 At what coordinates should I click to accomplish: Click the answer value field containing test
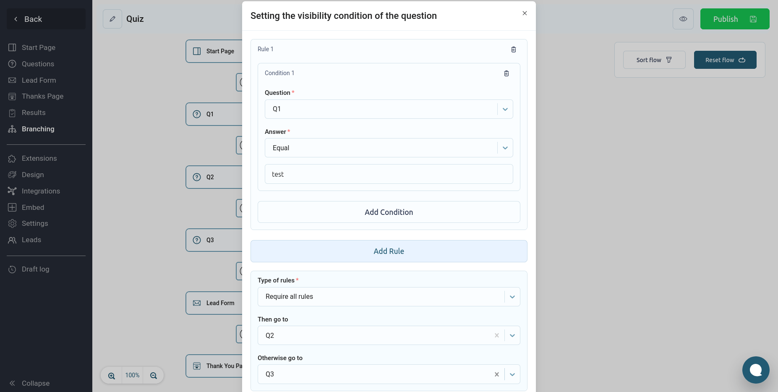(x=389, y=174)
